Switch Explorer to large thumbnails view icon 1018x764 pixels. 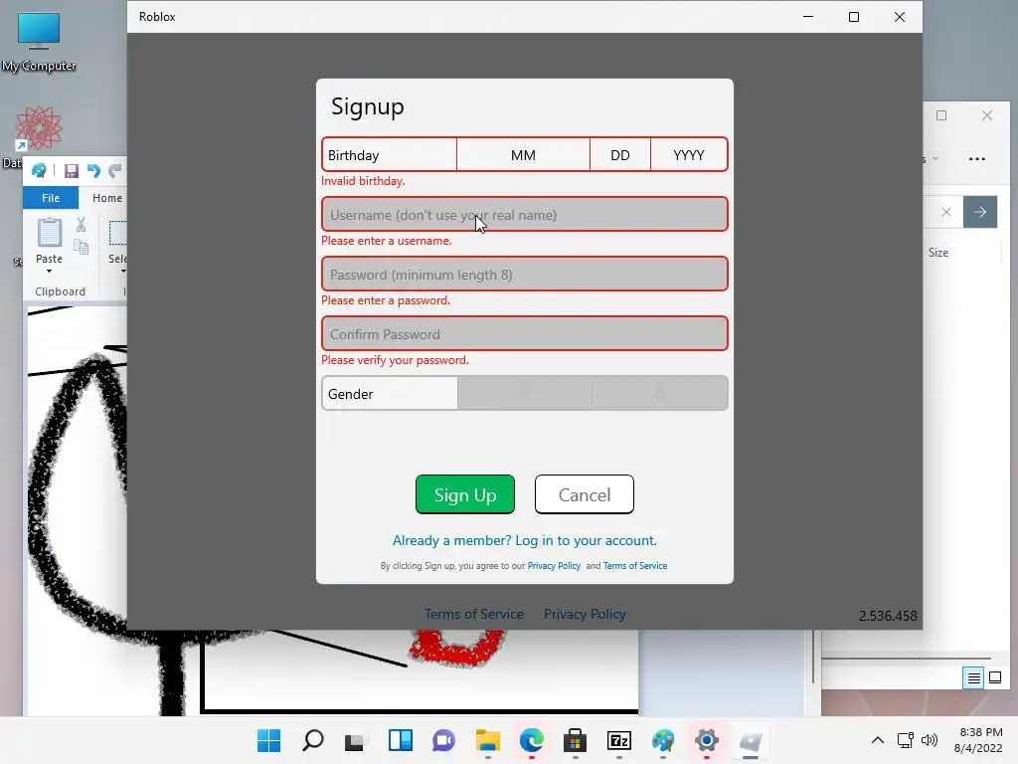click(995, 678)
